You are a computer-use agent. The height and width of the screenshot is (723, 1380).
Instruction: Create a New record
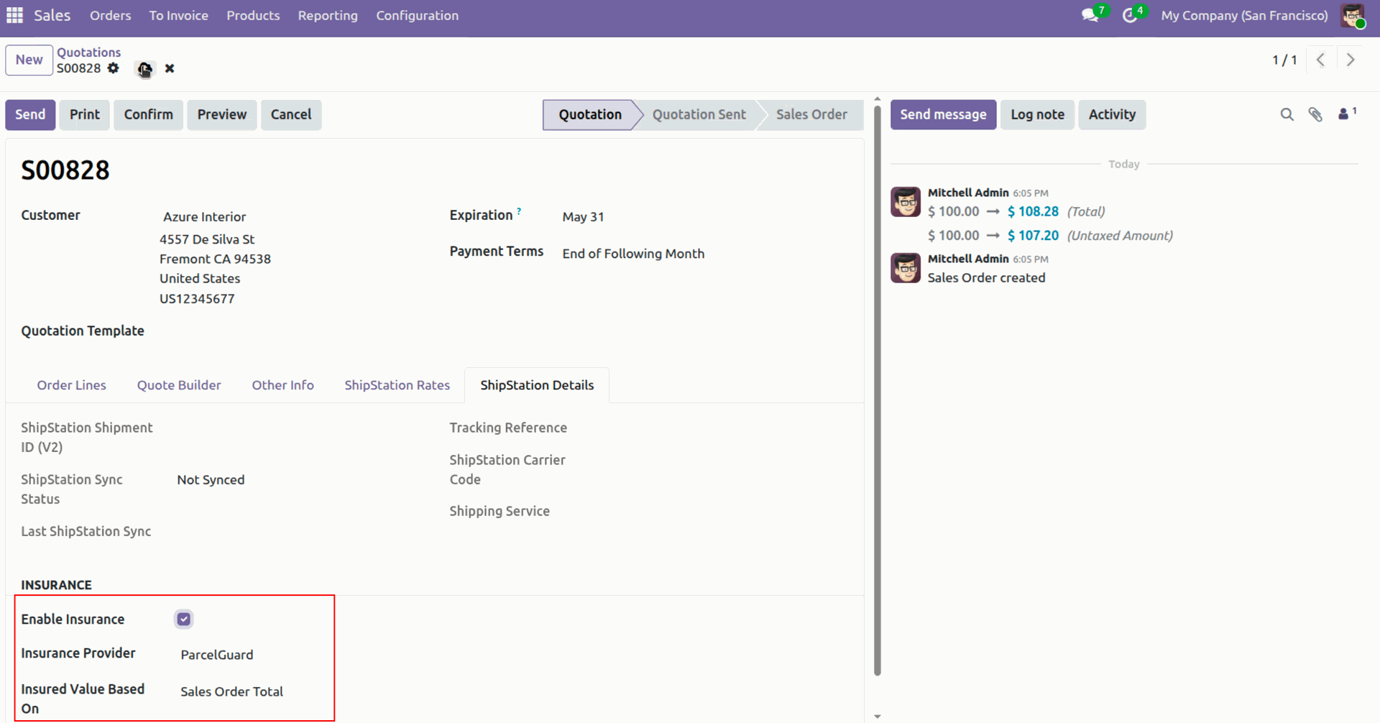(x=29, y=60)
